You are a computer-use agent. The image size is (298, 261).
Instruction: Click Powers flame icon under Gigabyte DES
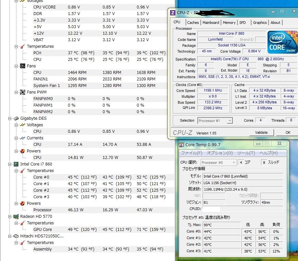tap(23, 151)
